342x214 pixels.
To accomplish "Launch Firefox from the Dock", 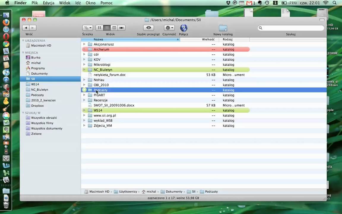I will (6, 22).
